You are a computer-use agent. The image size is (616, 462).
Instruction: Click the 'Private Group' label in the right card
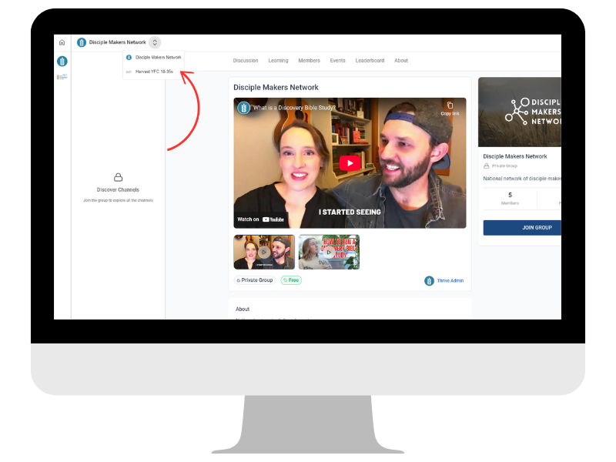coord(504,166)
